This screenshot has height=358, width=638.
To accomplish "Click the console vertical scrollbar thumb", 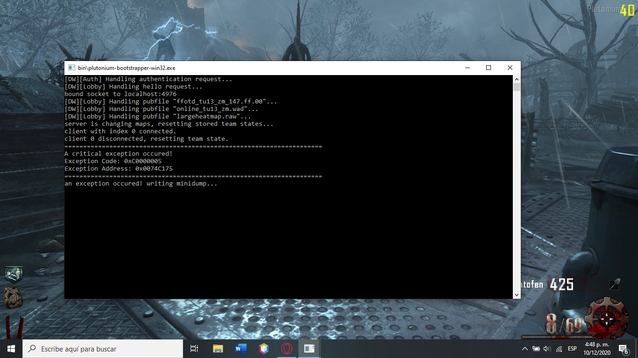I will click(x=517, y=87).
